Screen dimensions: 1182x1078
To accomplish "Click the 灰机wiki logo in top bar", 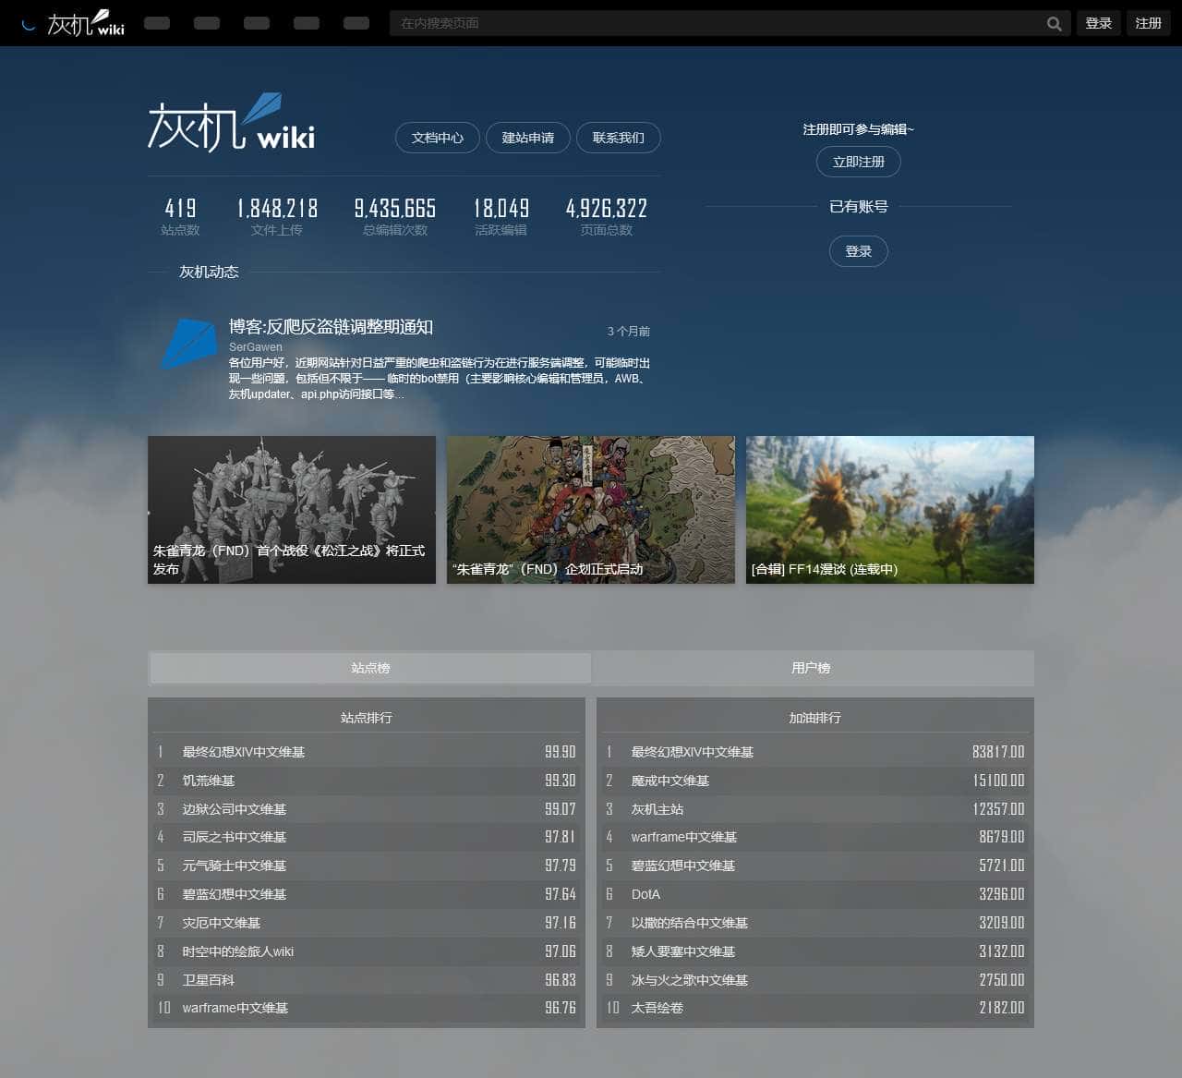I will [x=86, y=23].
